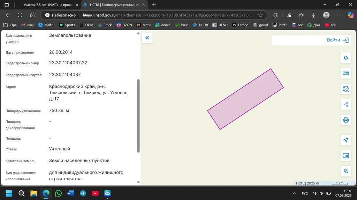Image resolution: width=357 pixels, height=200 pixels.
Task: Click the highlighted pink land parcel
Action: (x=245, y=99)
